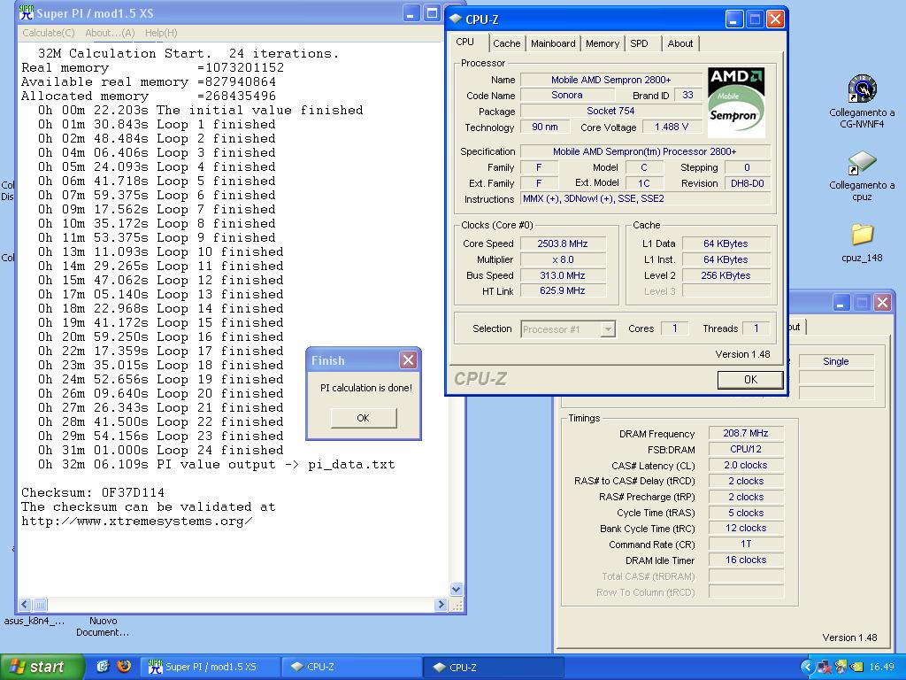Switch to the Memory tab in CPU-Z

602,43
